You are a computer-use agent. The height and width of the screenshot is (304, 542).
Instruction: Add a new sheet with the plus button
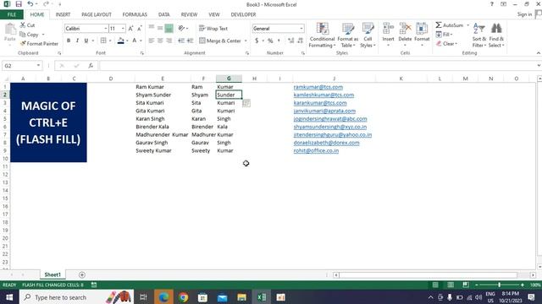click(x=82, y=274)
